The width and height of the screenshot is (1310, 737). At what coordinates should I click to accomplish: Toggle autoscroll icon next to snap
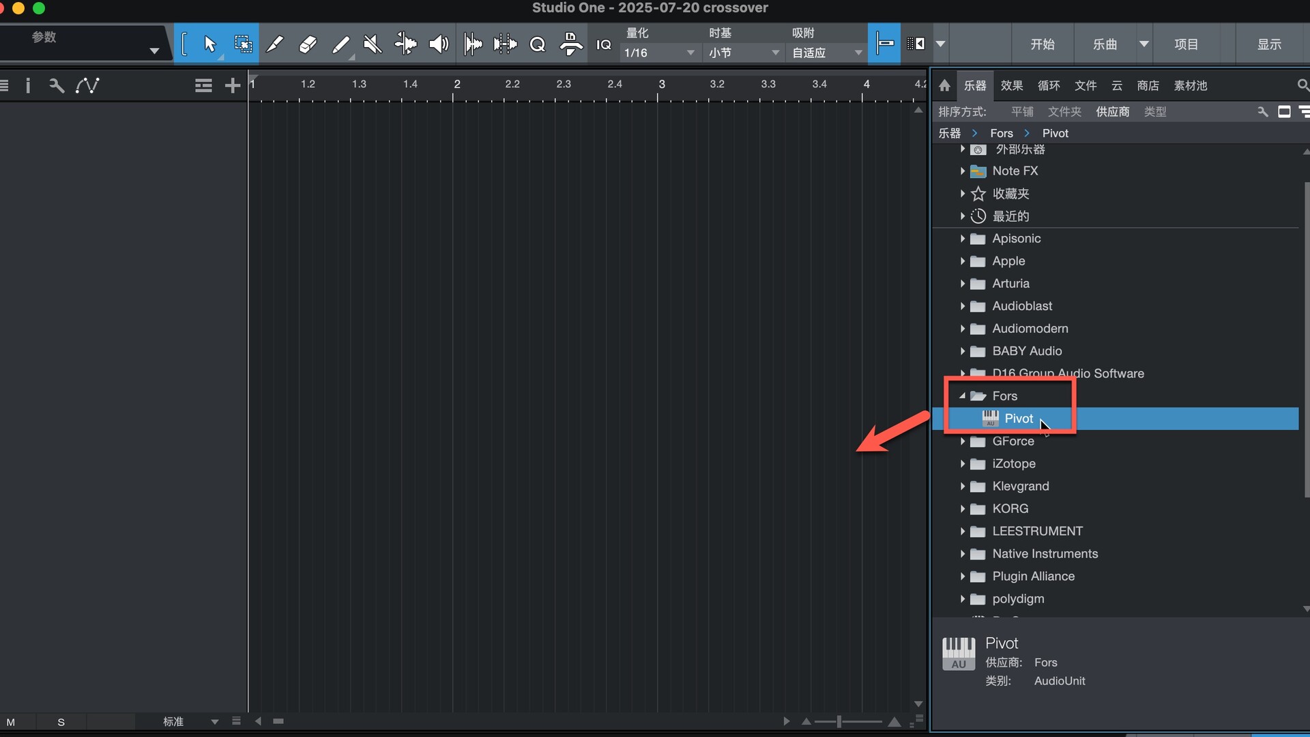[916, 44]
